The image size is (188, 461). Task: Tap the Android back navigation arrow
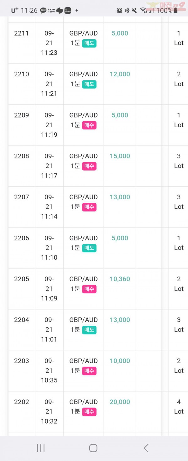click(x=146, y=448)
